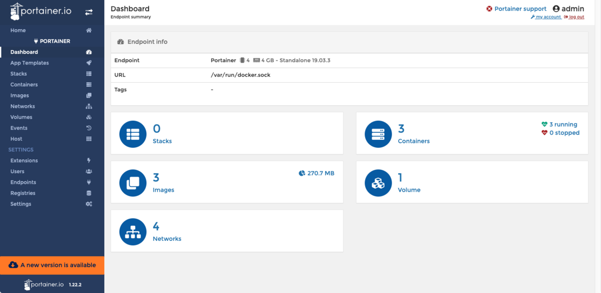Select the Networks sidebar icon
Image resolution: width=601 pixels, height=293 pixels.
pyautogui.click(x=89, y=106)
